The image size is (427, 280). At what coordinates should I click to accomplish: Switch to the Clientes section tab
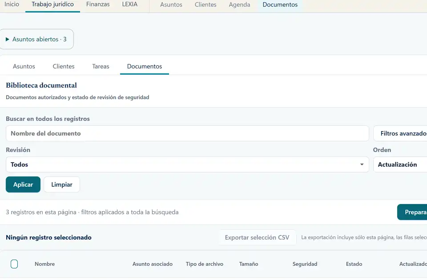pyautogui.click(x=64, y=66)
